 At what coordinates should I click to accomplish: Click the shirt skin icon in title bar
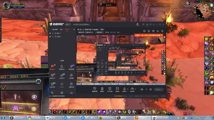[150, 25]
